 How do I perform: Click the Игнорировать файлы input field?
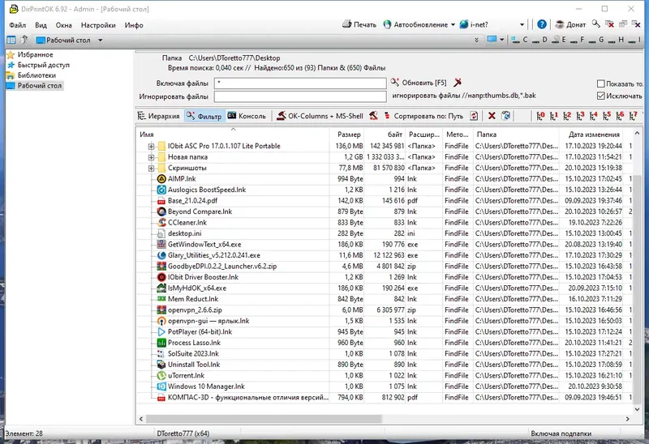click(x=300, y=96)
